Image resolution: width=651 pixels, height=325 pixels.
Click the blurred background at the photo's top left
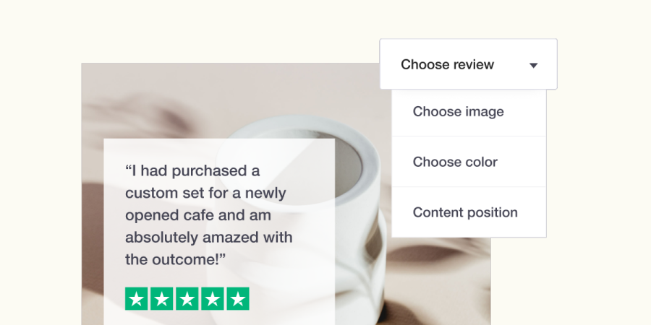pyautogui.click(x=137, y=100)
